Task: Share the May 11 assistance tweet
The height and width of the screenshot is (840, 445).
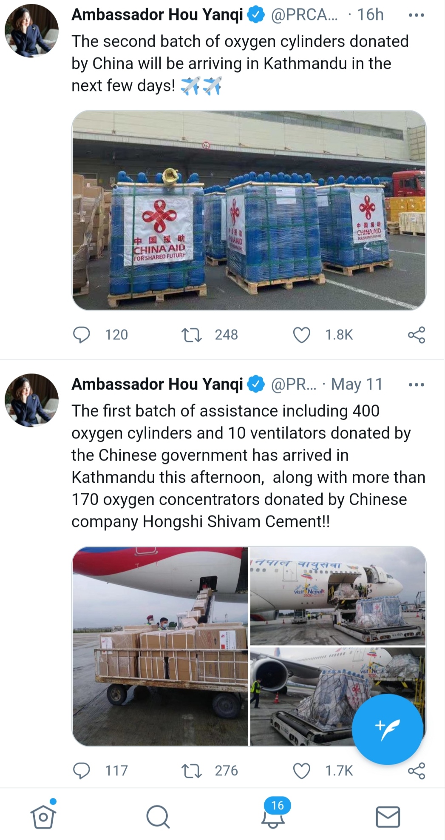Action: click(x=416, y=770)
